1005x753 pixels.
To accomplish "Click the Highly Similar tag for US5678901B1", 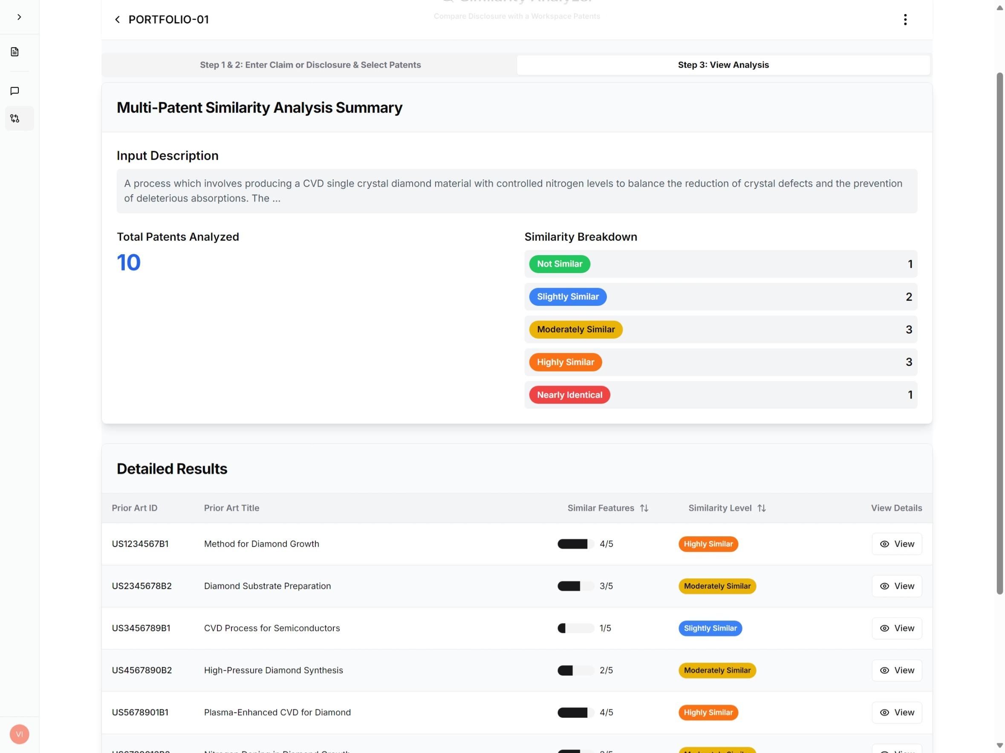I will (708, 713).
